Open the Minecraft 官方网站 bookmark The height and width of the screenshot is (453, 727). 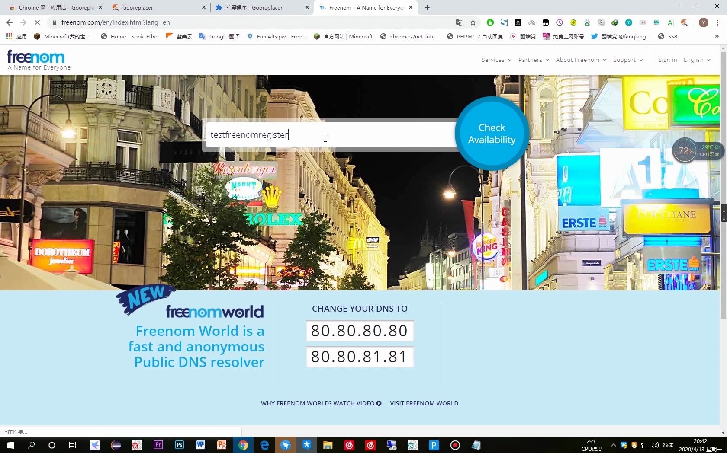[343, 37]
